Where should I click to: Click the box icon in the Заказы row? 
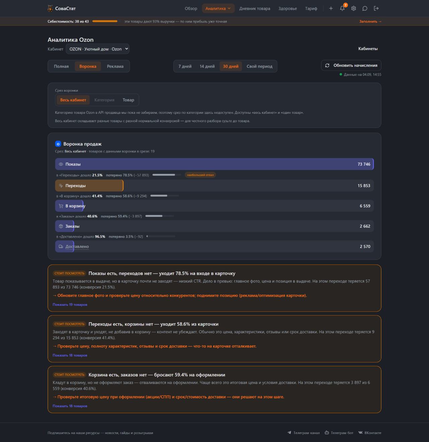click(61, 226)
